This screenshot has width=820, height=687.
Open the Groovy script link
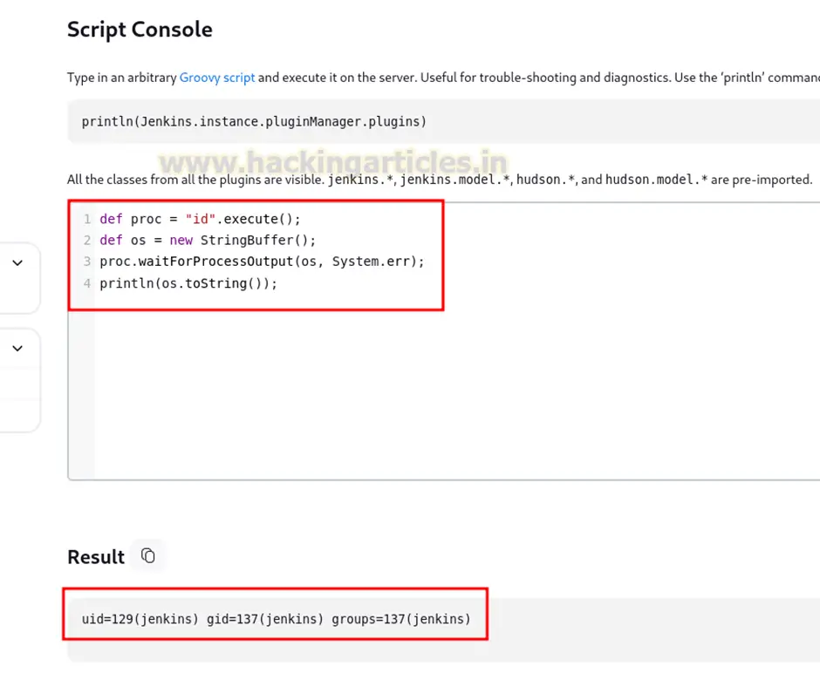[217, 78]
